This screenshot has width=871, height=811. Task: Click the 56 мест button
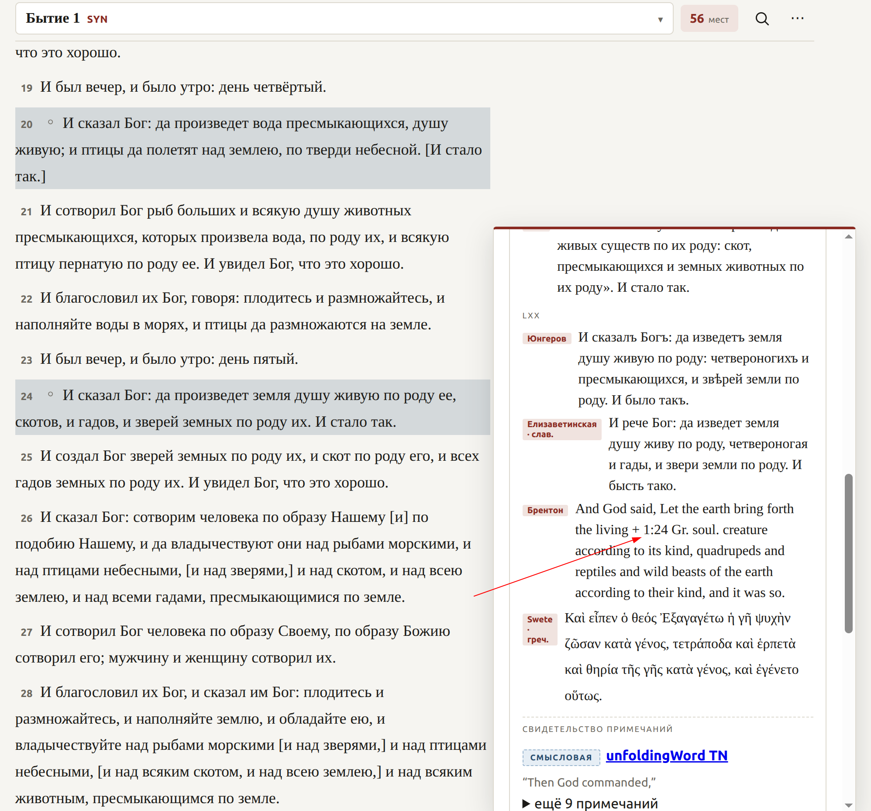point(709,19)
